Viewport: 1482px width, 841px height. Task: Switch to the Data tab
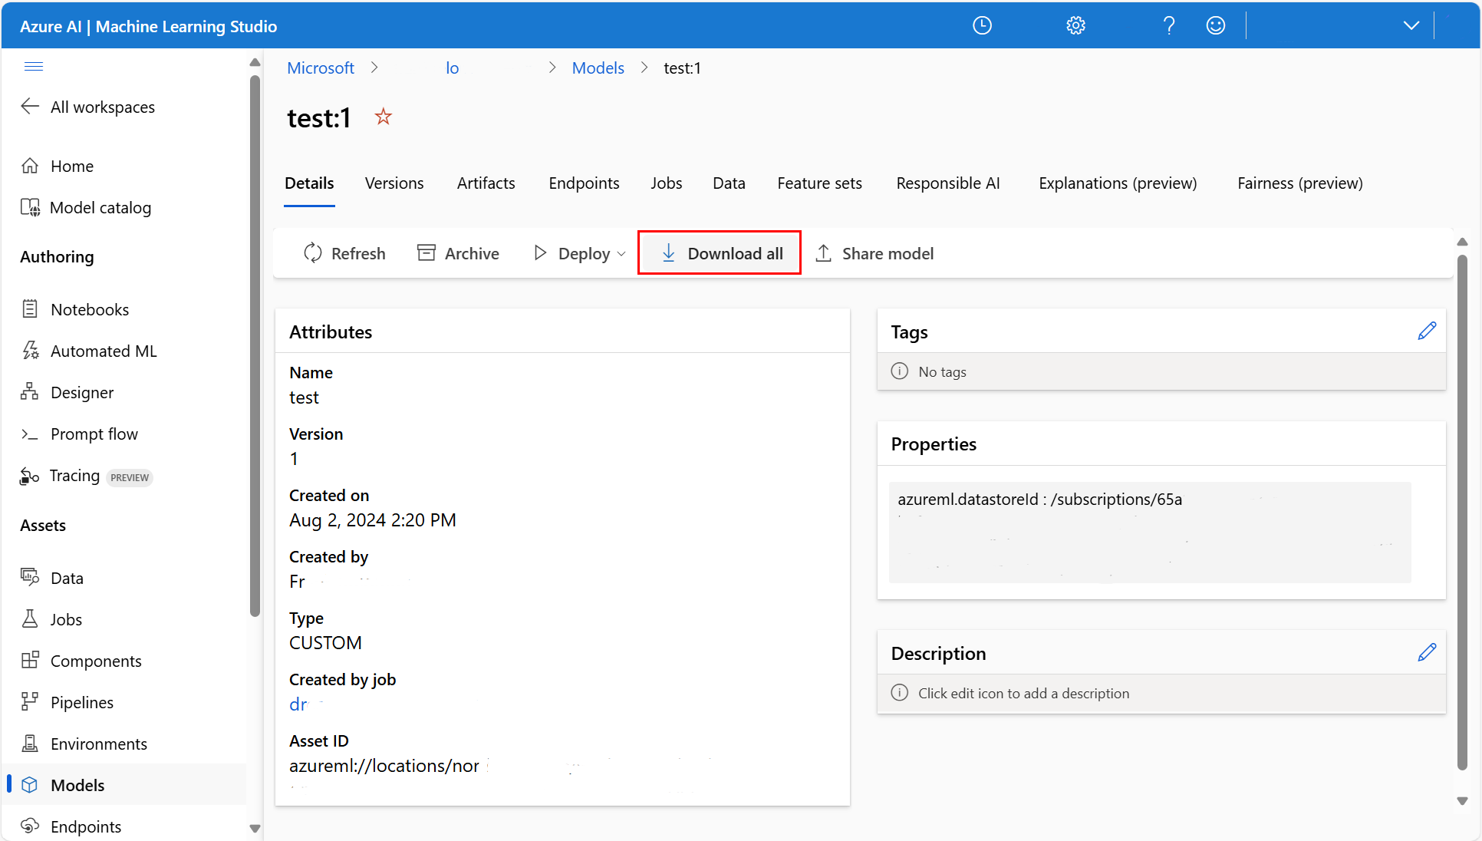729,183
